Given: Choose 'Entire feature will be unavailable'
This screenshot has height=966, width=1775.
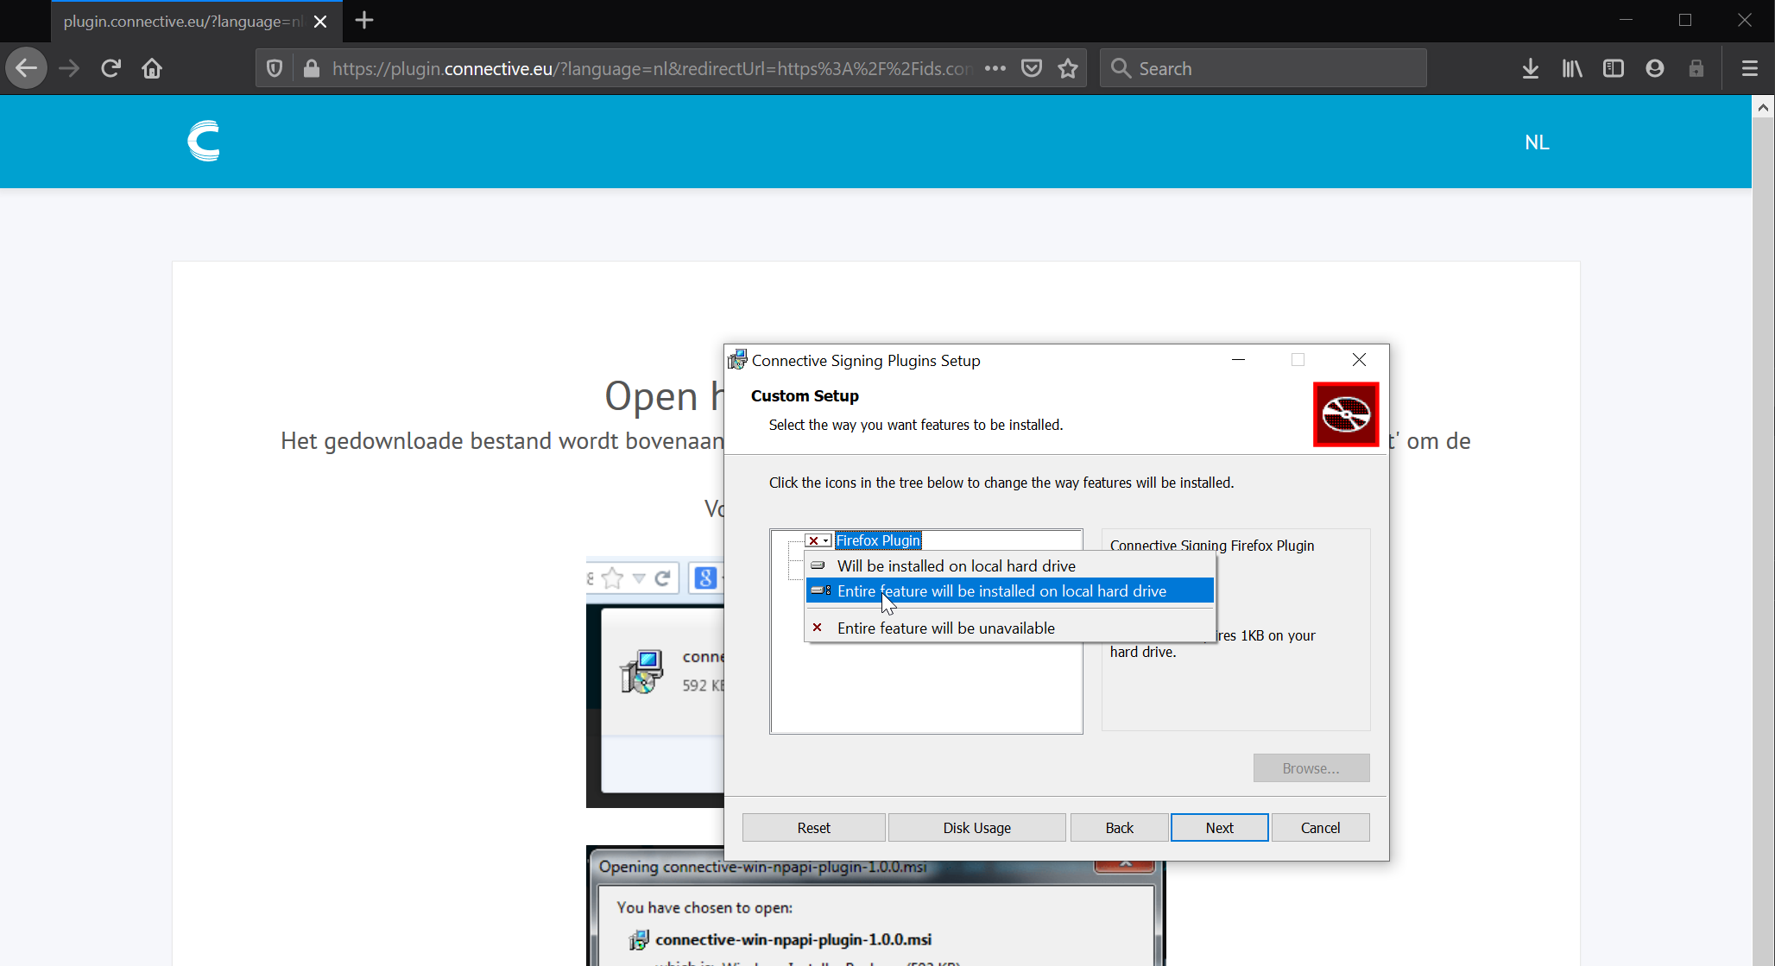Looking at the screenshot, I should pyautogui.click(x=1009, y=628).
